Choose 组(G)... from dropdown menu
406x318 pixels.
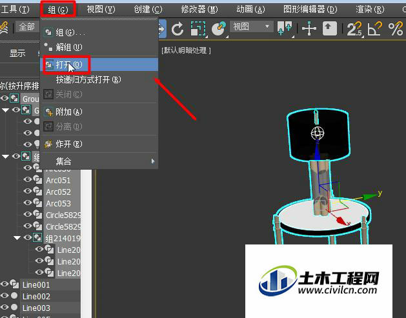(x=99, y=32)
